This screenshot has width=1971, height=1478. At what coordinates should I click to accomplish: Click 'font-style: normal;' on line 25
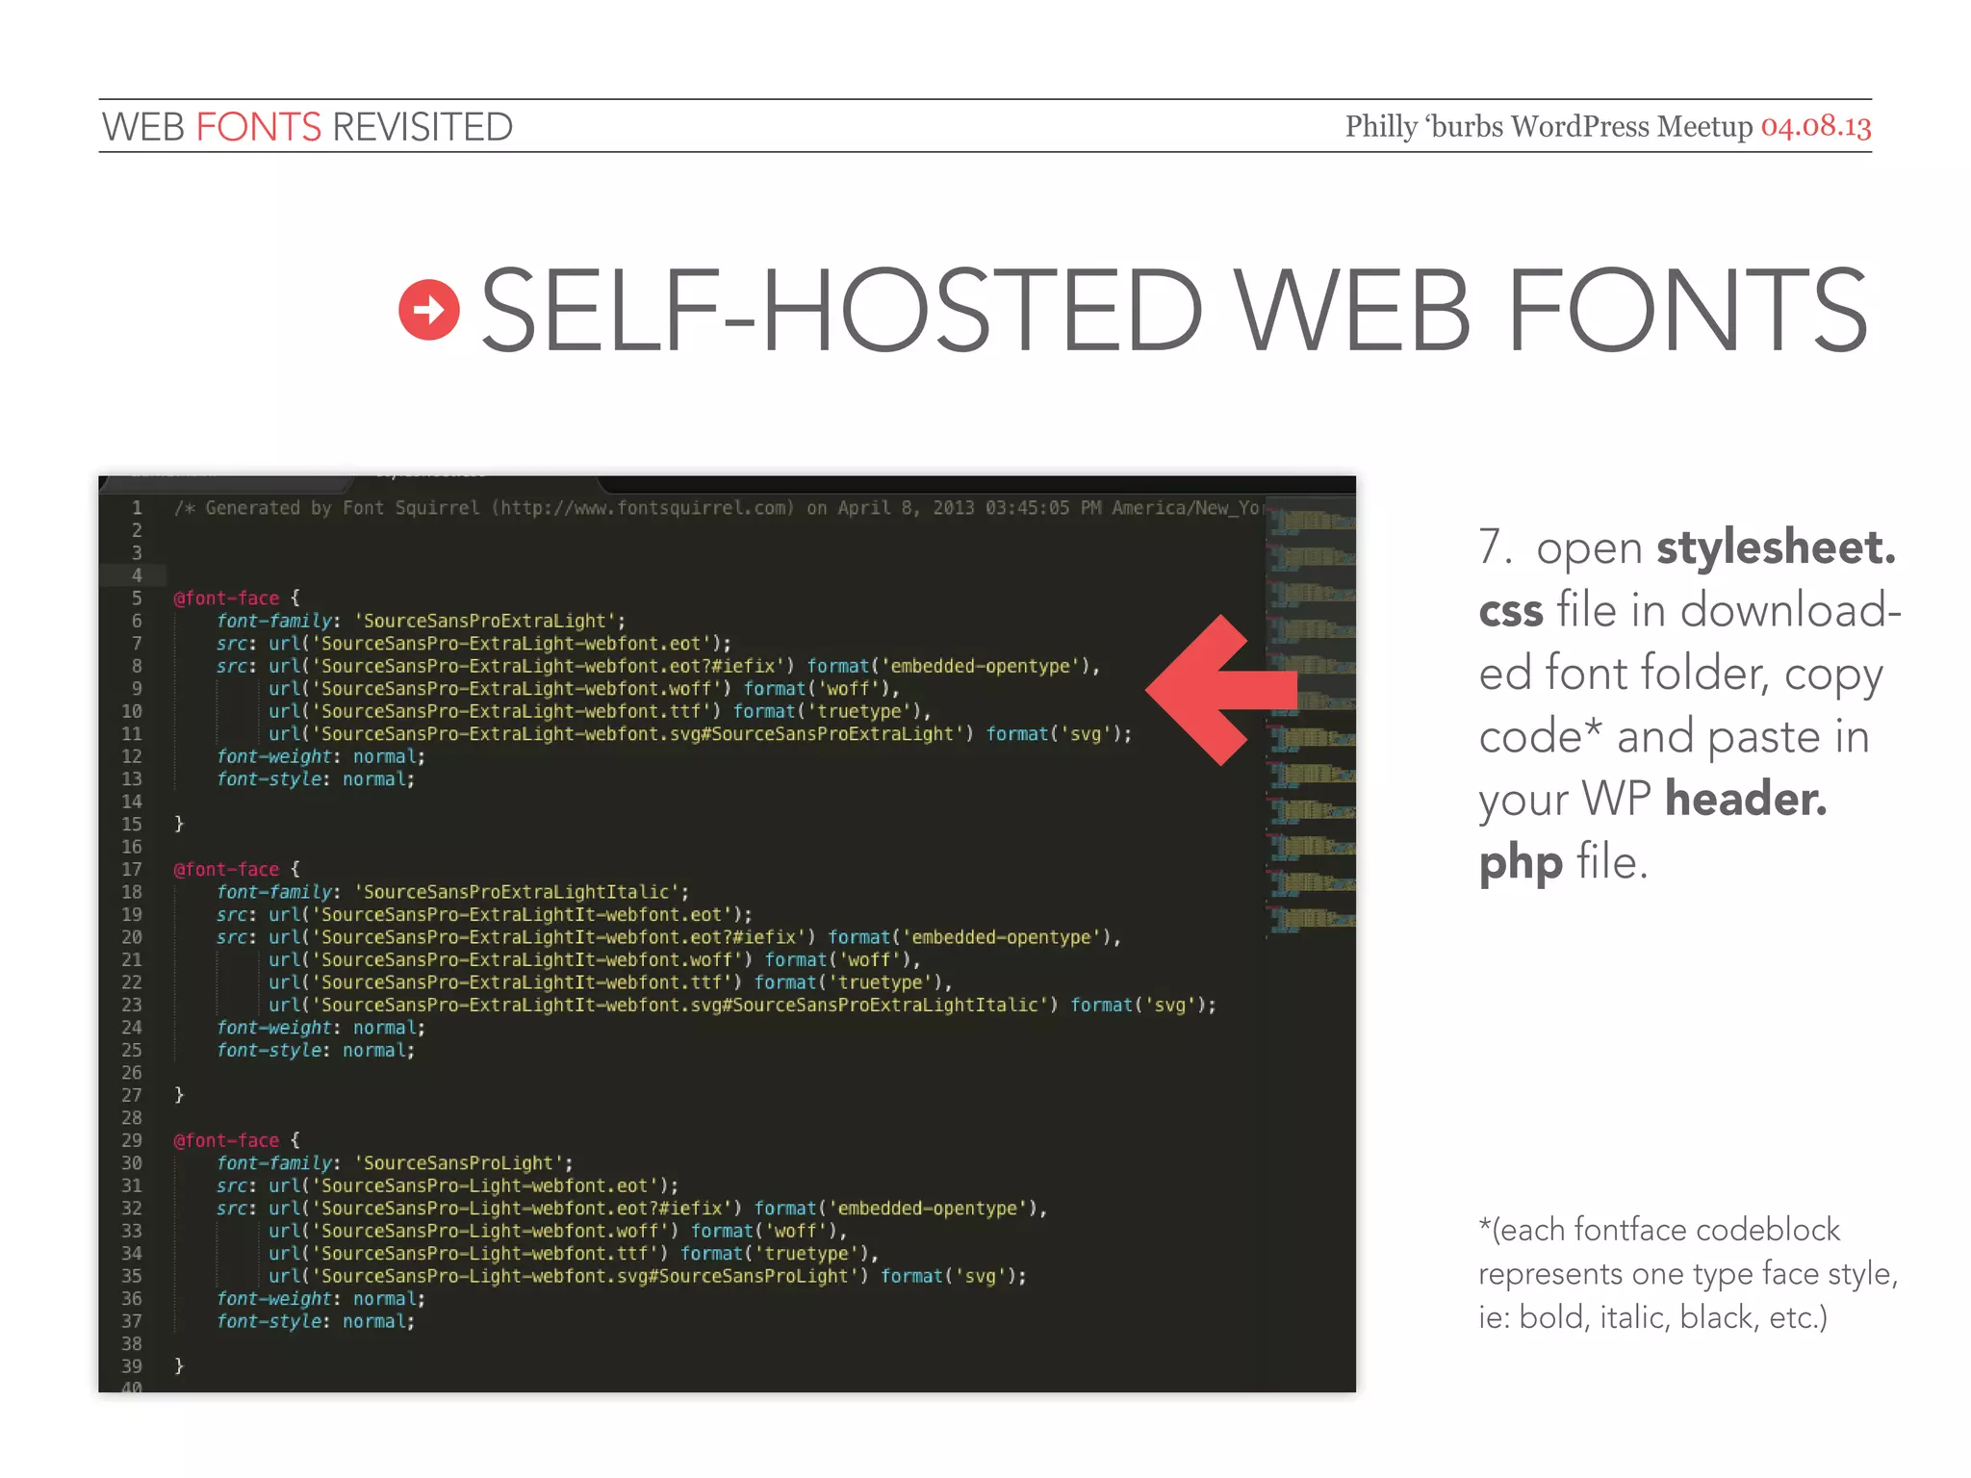(x=316, y=1051)
